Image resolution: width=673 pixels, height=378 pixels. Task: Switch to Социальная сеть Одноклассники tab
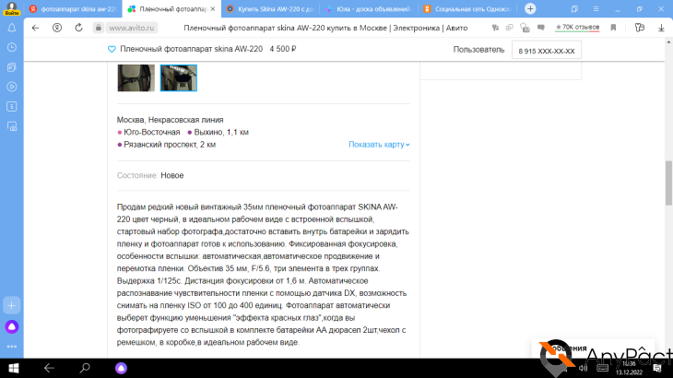pyautogui.click(x=467, y=8)
